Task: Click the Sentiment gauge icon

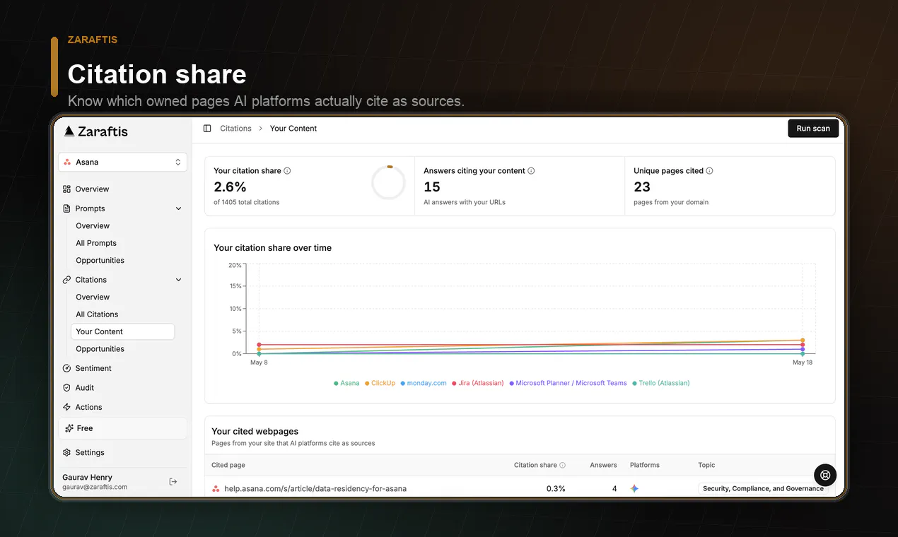Action: [66, 368]
